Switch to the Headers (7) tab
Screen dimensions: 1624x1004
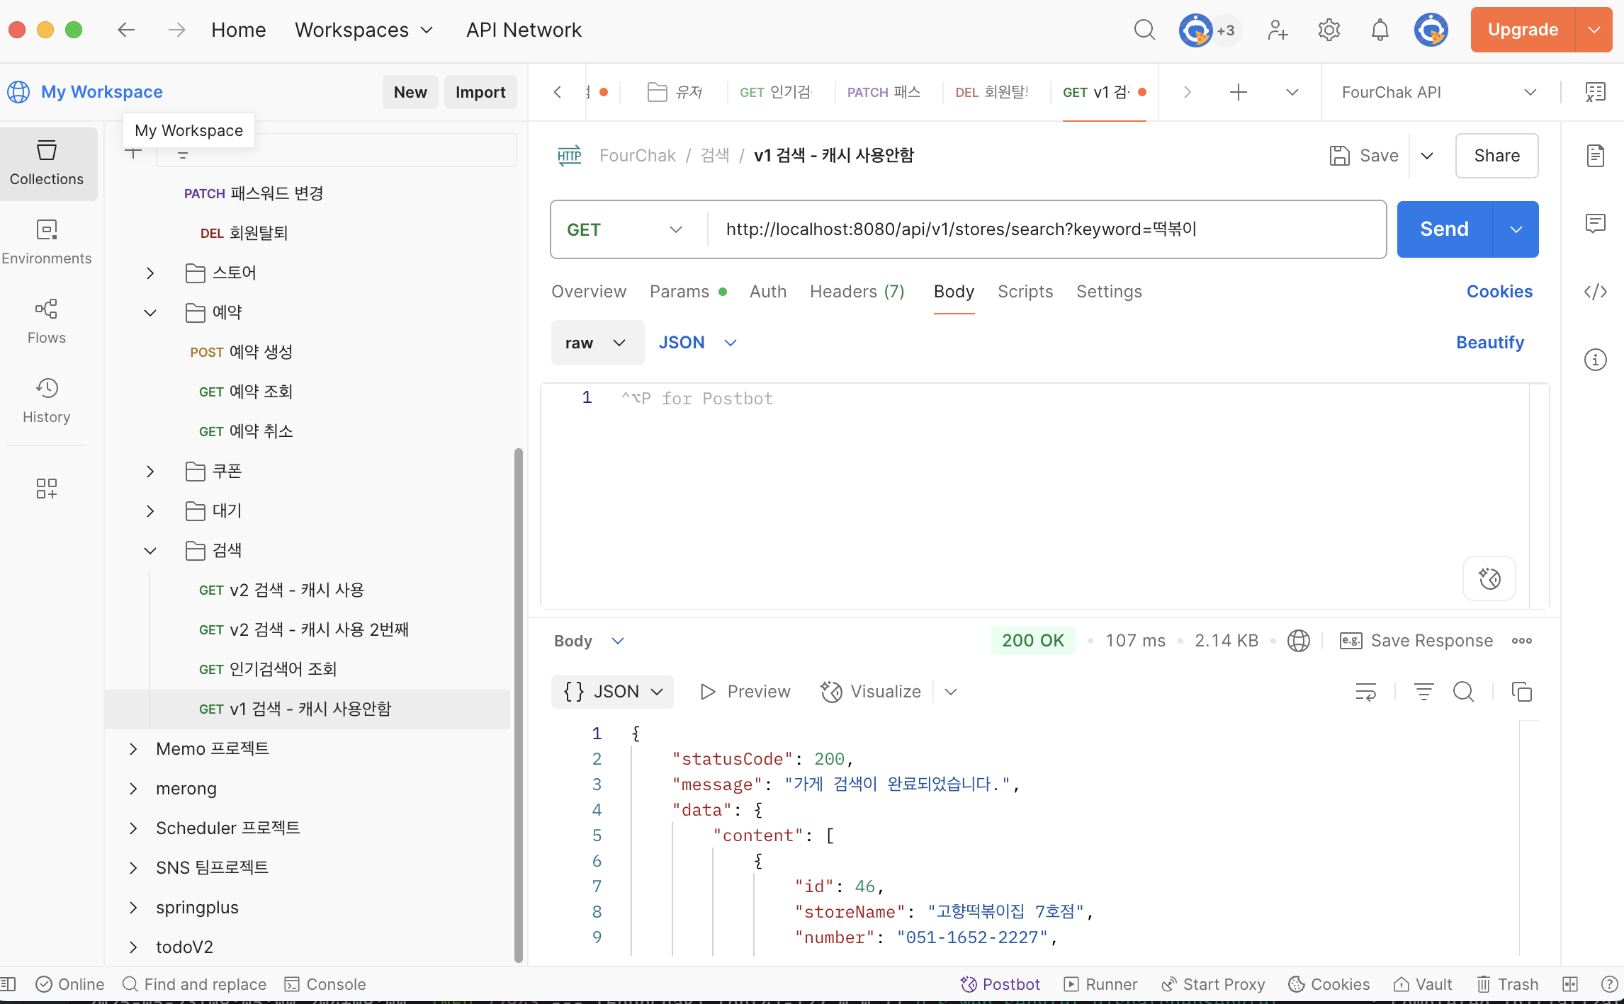pos(857,292)
